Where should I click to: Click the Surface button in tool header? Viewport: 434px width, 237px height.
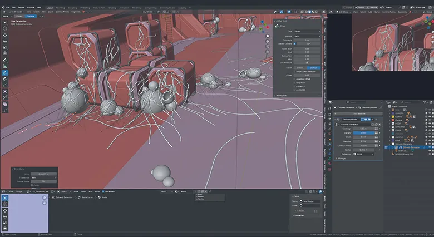(31, 16)
